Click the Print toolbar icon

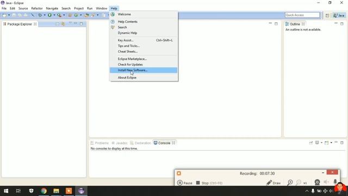tap(26, 15)
